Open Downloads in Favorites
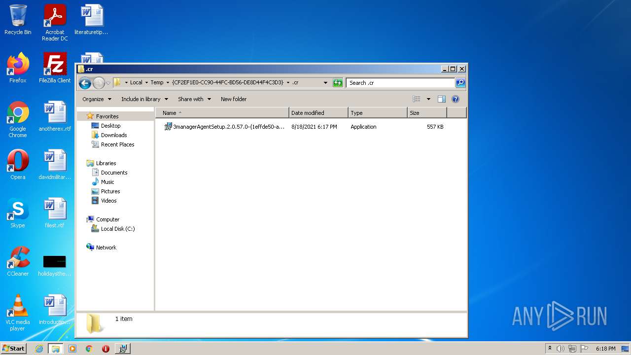 pos(114,135)
